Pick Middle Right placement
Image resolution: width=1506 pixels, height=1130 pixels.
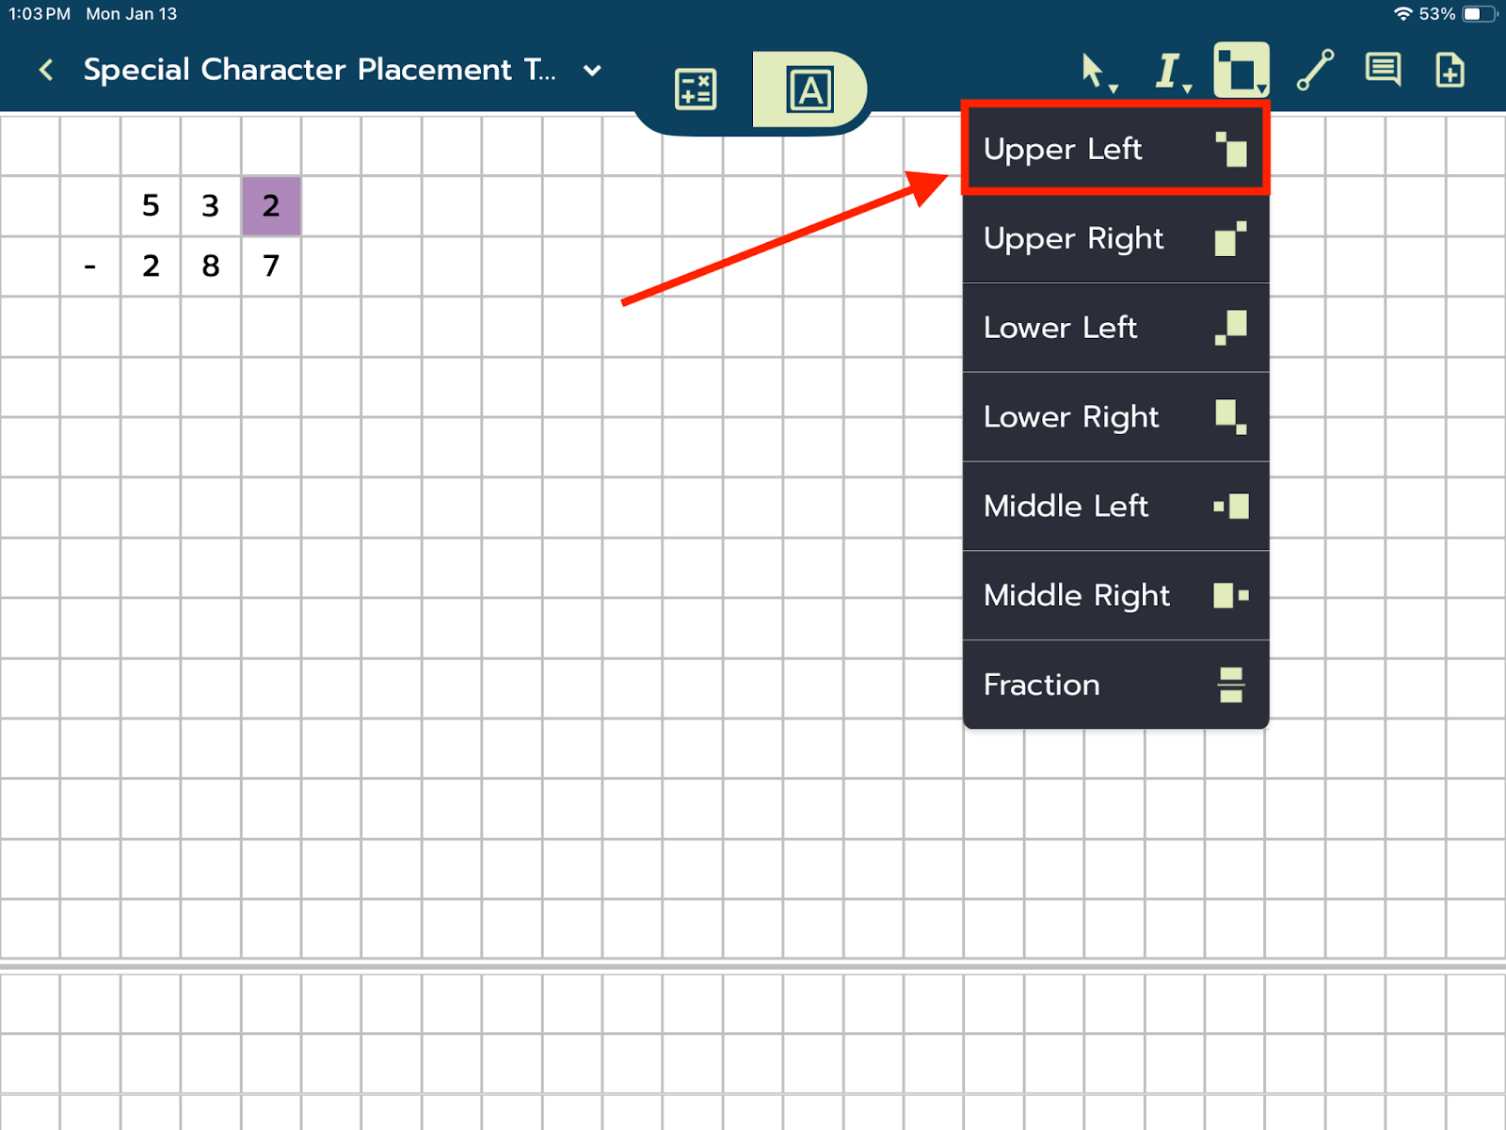(1115, 595)
